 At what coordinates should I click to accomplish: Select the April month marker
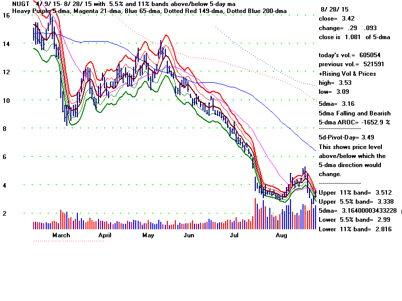(x=105, y=235)
